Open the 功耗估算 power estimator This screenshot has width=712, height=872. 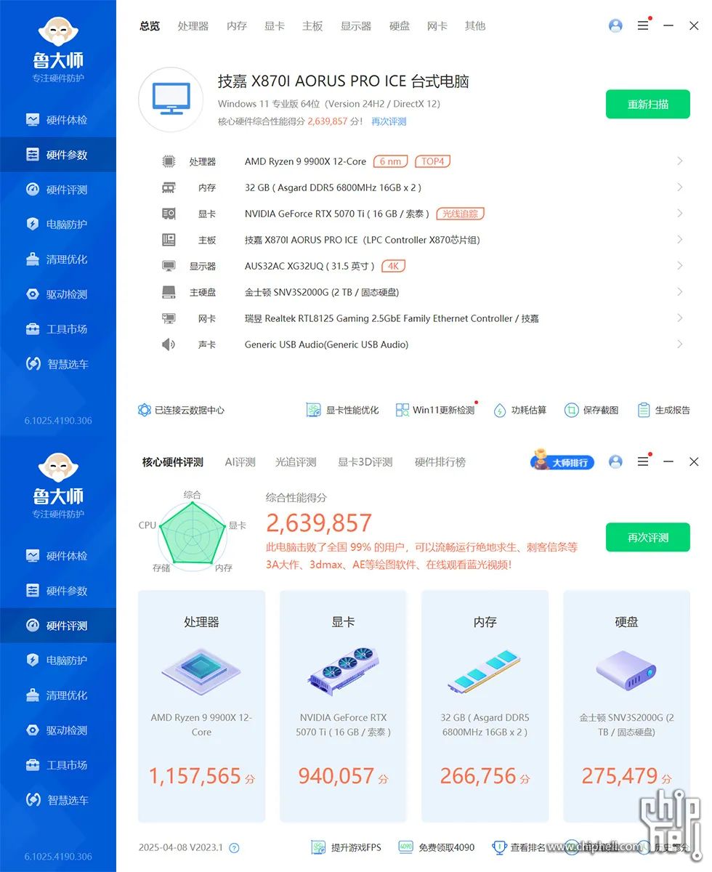click(519, 410)
